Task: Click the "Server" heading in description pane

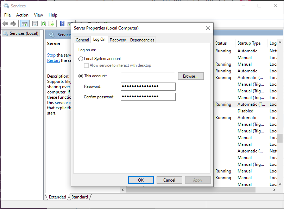Action: 54,44
